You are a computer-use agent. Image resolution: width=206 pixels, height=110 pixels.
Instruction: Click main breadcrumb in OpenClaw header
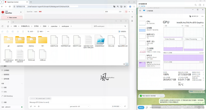click(x=35, y=12)
